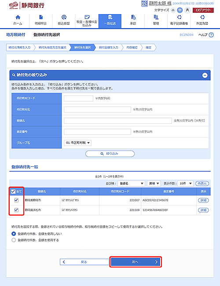220x286 pixels.
Task: Toggle the 全て select-all checkbox
Action: (13, 191)
